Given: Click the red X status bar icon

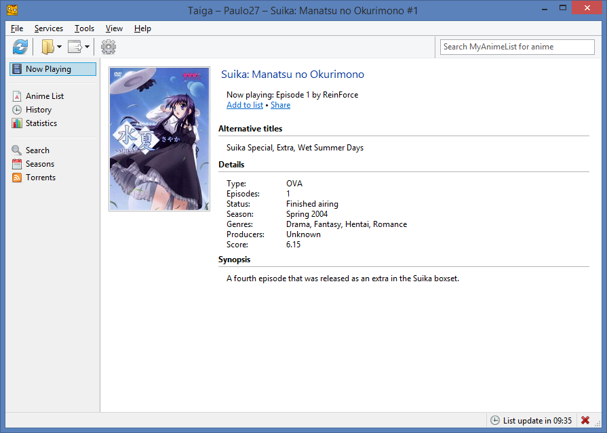Looking at the screenshot, I should tap(585, 420).
